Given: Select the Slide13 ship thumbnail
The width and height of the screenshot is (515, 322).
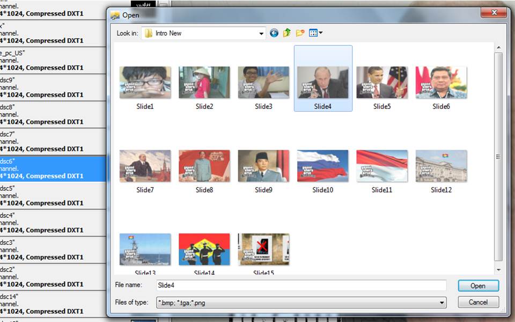Looking at the screenshot, I should pyautogui.click(x=145, y=250).
